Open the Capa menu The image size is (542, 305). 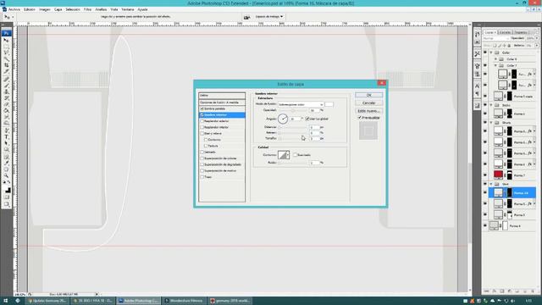58,9
